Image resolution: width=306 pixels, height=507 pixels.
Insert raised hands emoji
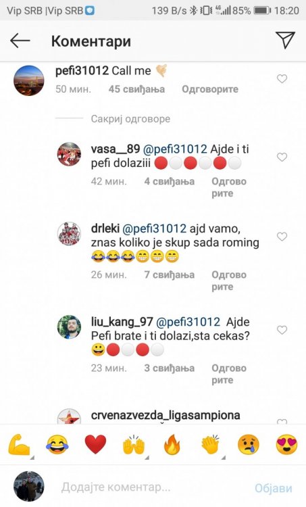[134, 445]
